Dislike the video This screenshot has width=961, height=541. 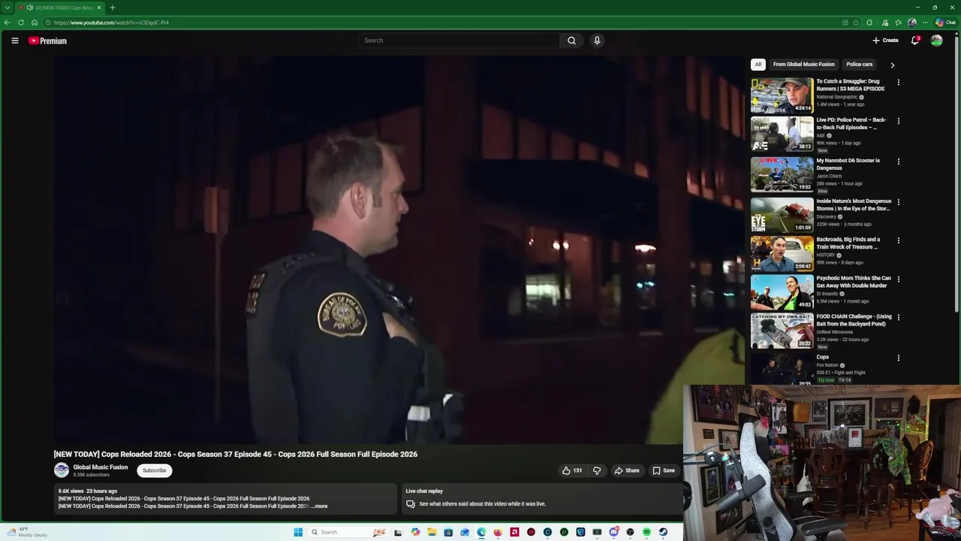597,470
